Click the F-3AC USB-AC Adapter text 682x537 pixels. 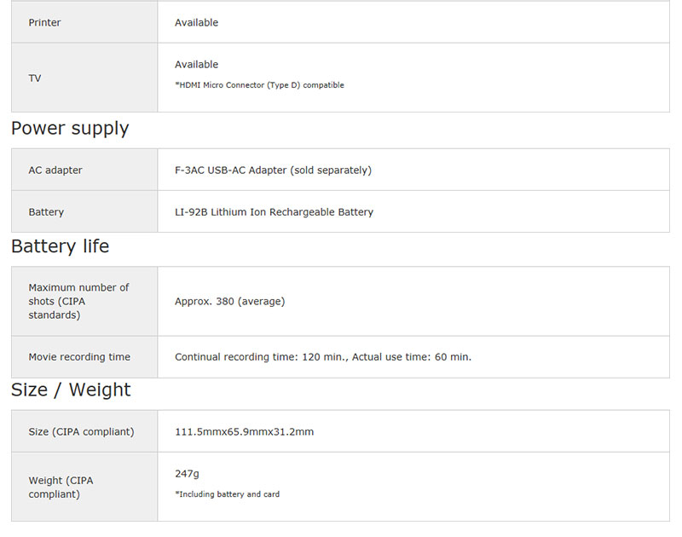click(x=273, y=170)
